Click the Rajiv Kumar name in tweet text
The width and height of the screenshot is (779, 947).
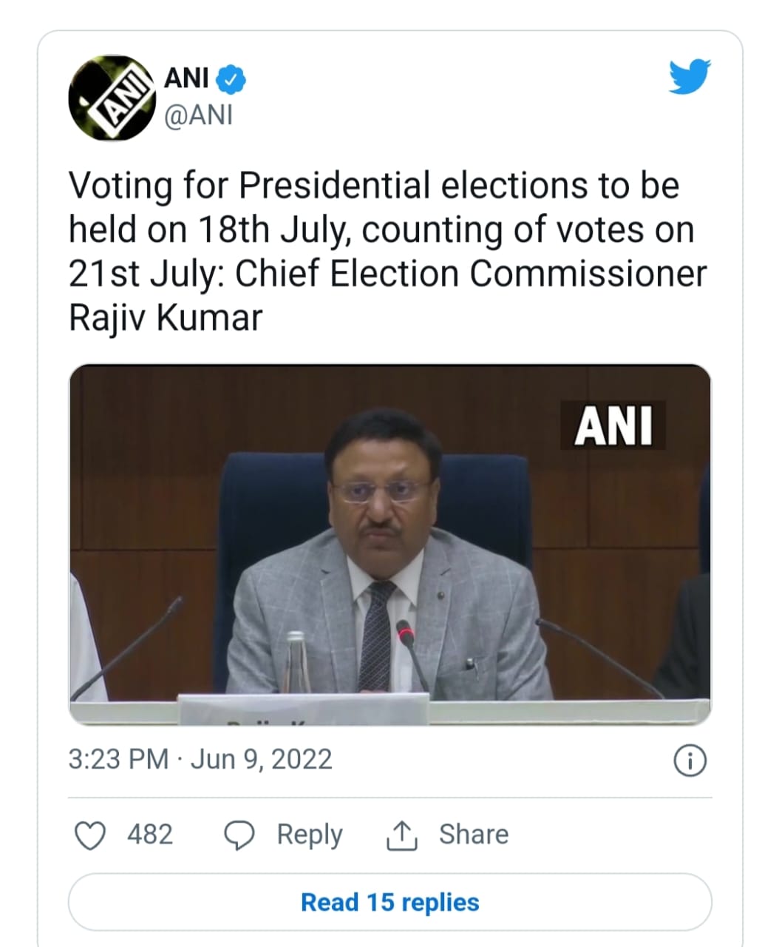tap(165, 318)
